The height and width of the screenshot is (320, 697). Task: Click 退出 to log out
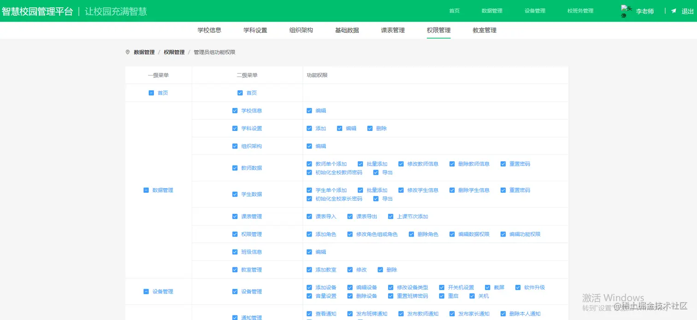click(686, 12)
